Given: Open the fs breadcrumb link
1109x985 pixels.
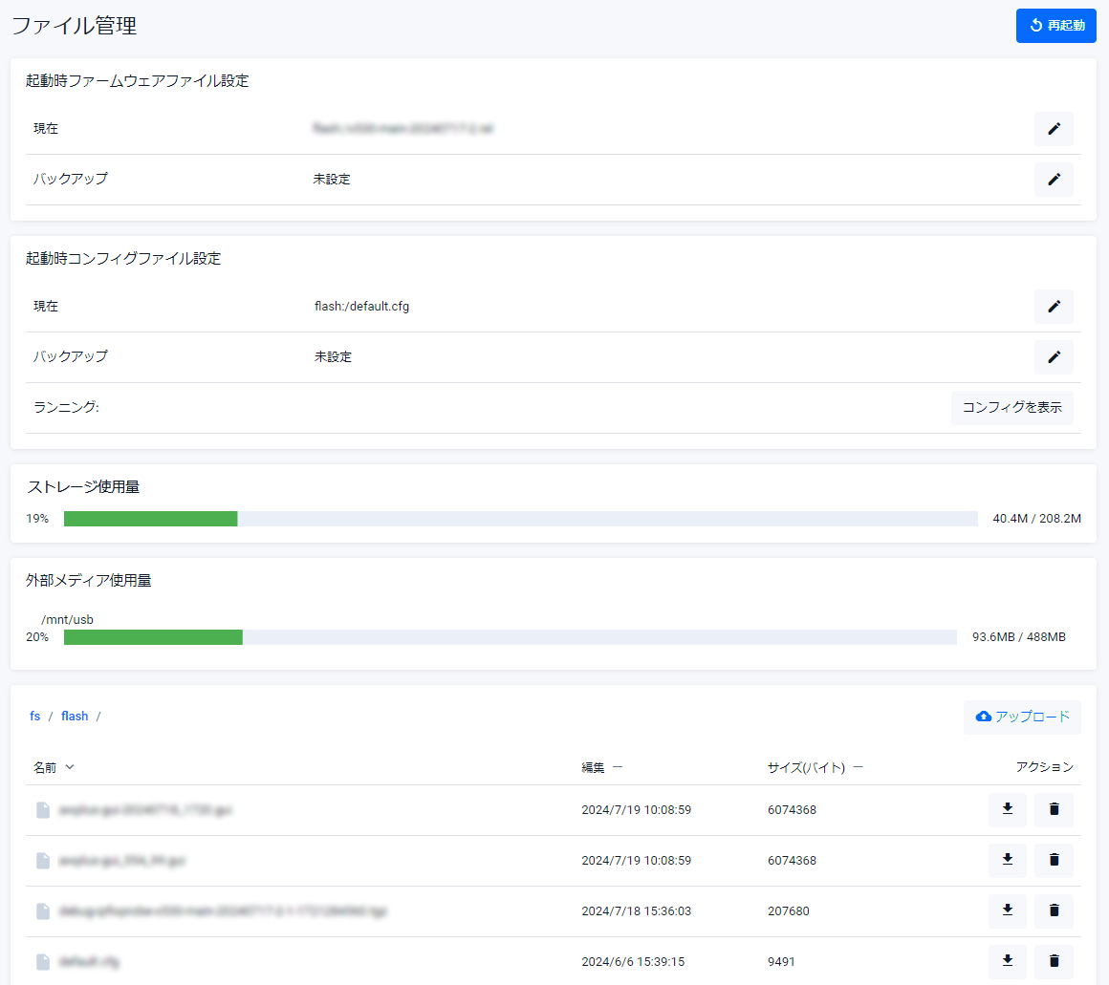Looking at the screenshot, I should 35,717.
